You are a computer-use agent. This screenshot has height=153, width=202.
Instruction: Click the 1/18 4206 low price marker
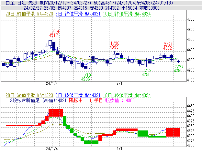click(x=86, y=77)
